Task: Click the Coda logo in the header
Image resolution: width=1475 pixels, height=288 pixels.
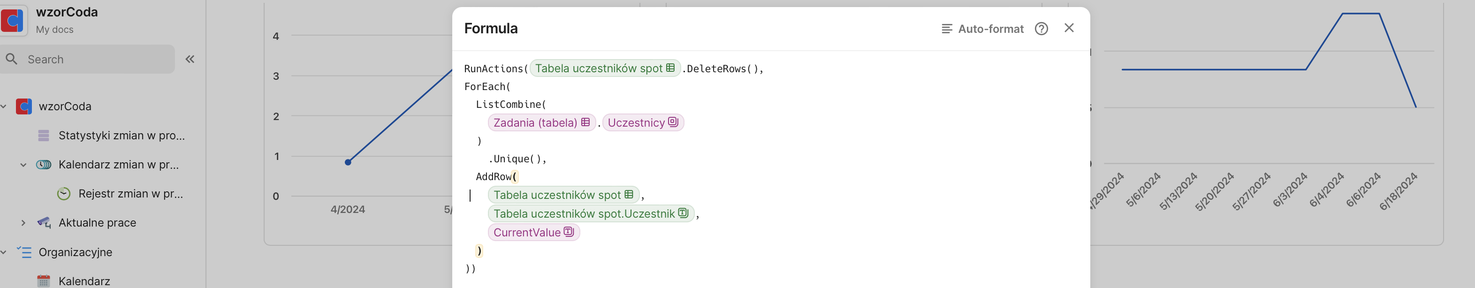Action: point(13,20)
